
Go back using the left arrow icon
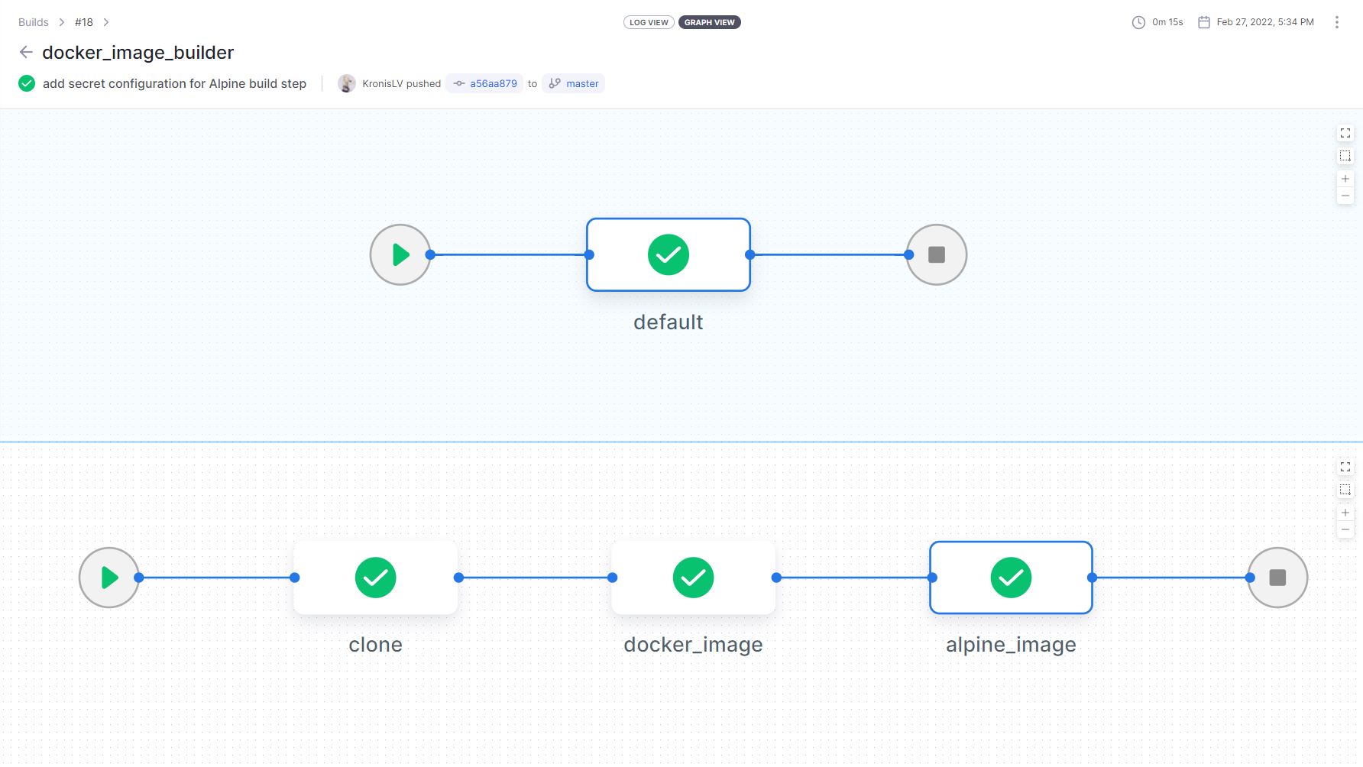click(26, 52)
